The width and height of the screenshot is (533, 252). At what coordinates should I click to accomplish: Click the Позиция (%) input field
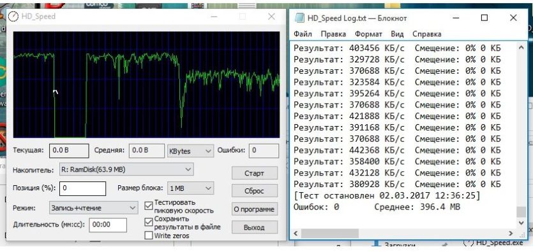[82, 188]
